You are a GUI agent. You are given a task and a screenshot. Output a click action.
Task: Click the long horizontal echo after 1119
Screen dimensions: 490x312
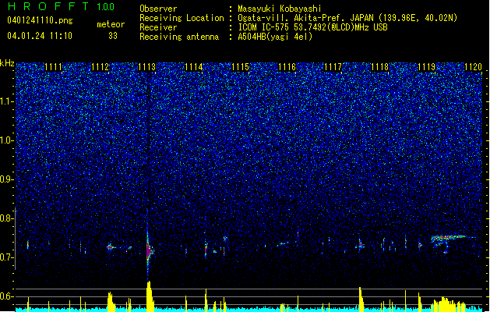tap(449, 239)
